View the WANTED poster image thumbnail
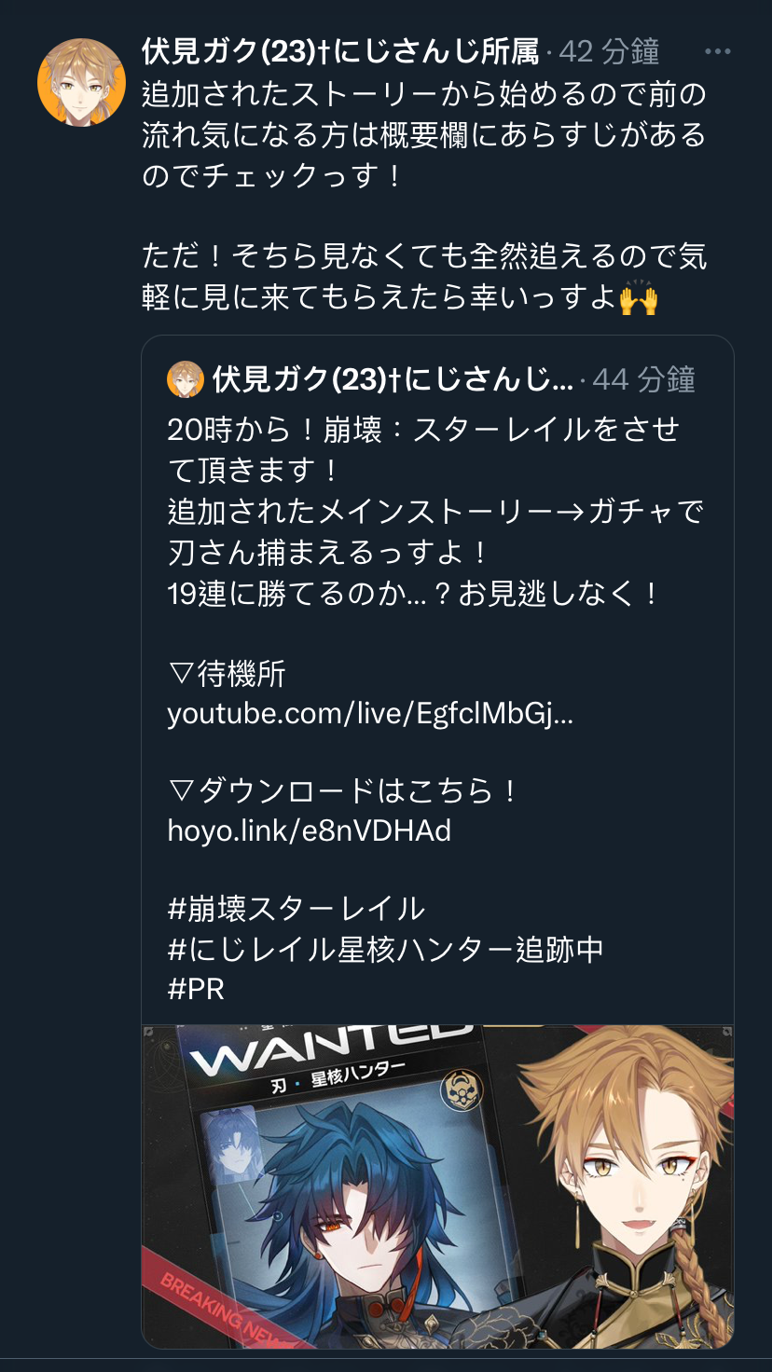Viewport: 772px width, 1372px height. (x=437, y=1187)
